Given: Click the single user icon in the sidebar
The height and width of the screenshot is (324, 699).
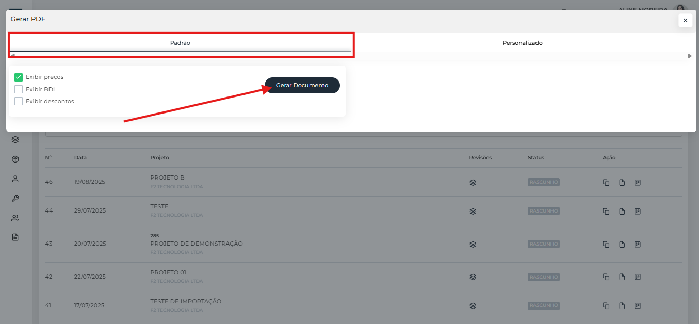Looking at the screenshot, I should 15,179.
